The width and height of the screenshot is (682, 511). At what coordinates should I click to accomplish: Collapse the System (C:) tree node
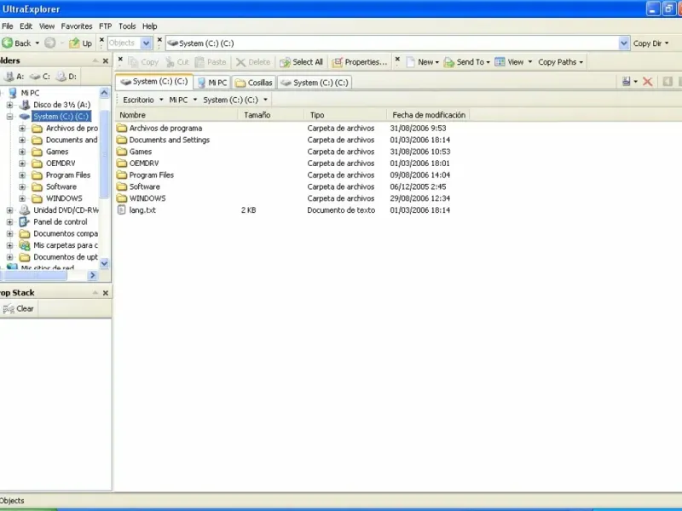pos(9,117)
